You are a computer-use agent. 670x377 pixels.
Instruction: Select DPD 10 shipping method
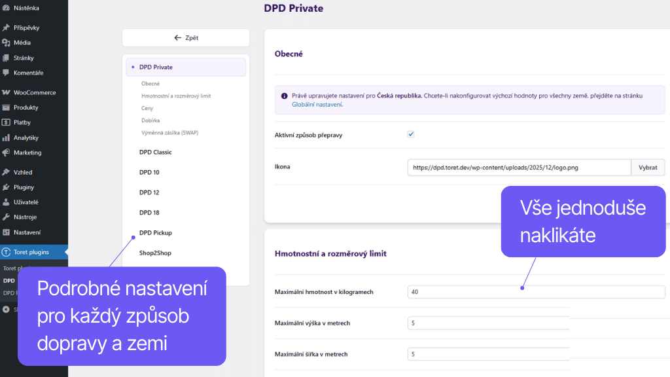(x=149, y=172)
